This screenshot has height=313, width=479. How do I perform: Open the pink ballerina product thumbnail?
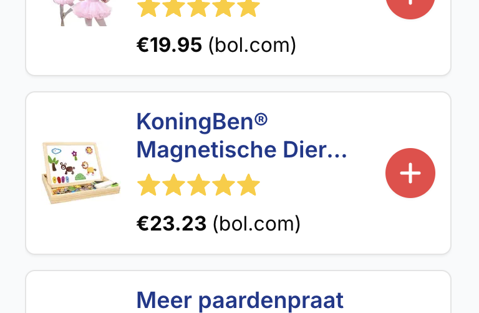pos(81,12)
